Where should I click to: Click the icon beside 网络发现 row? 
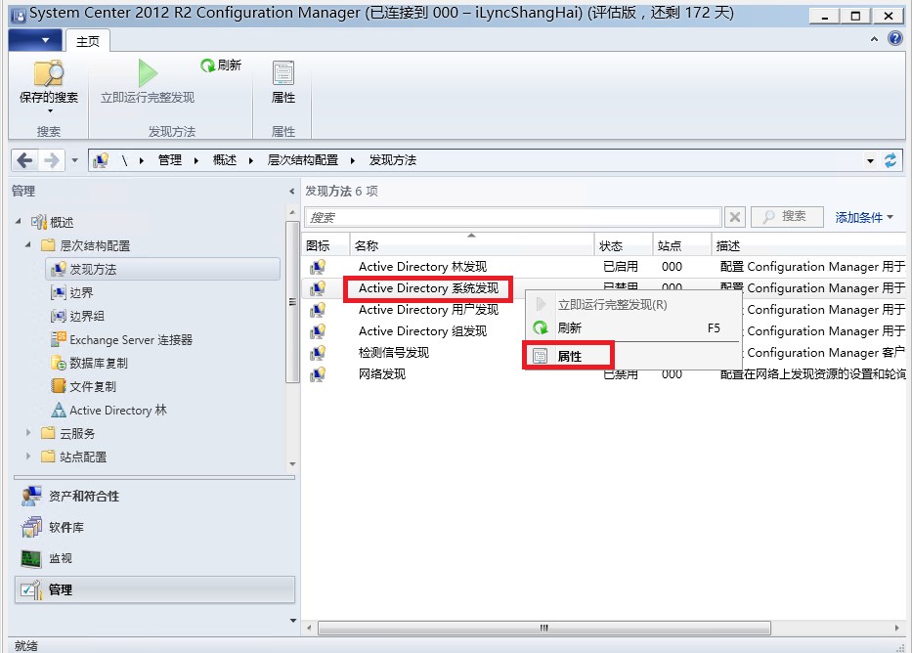317,374
